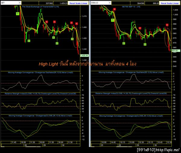Select the 1,429.23 value field
Image resolution: width=181 pixels, height=153 pixels.
pyautogui.click(x=61, y=3)
